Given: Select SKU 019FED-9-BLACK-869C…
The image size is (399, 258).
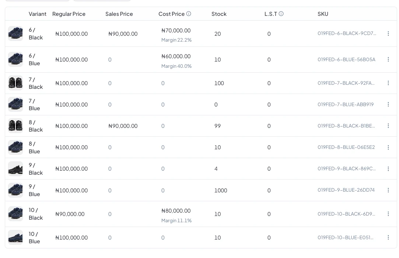Looking at the screenshot, I should (x=346, y=168).
